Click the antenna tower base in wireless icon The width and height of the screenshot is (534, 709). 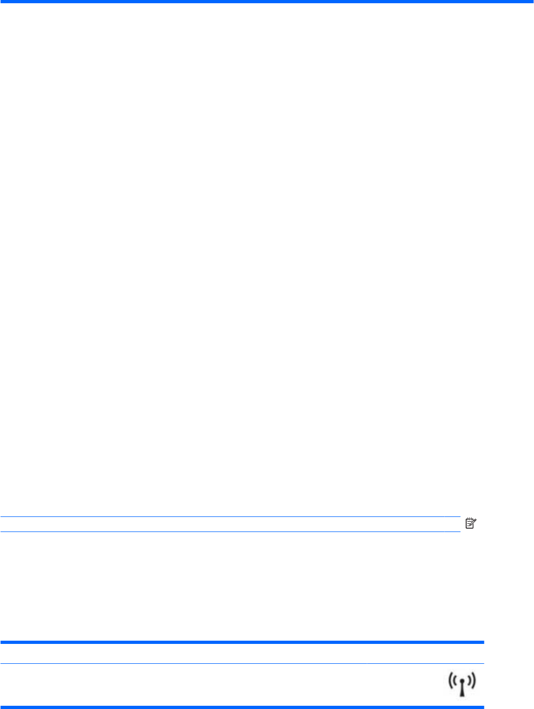pyautogui.click(x=462, y=692)
